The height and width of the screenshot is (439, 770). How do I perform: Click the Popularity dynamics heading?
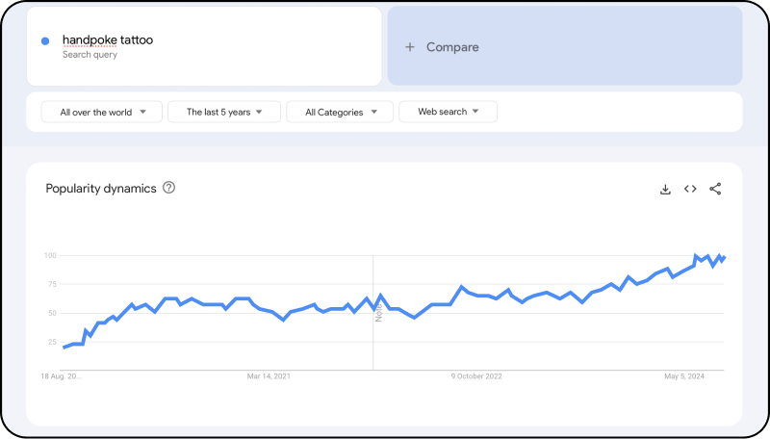coord(101,189)
